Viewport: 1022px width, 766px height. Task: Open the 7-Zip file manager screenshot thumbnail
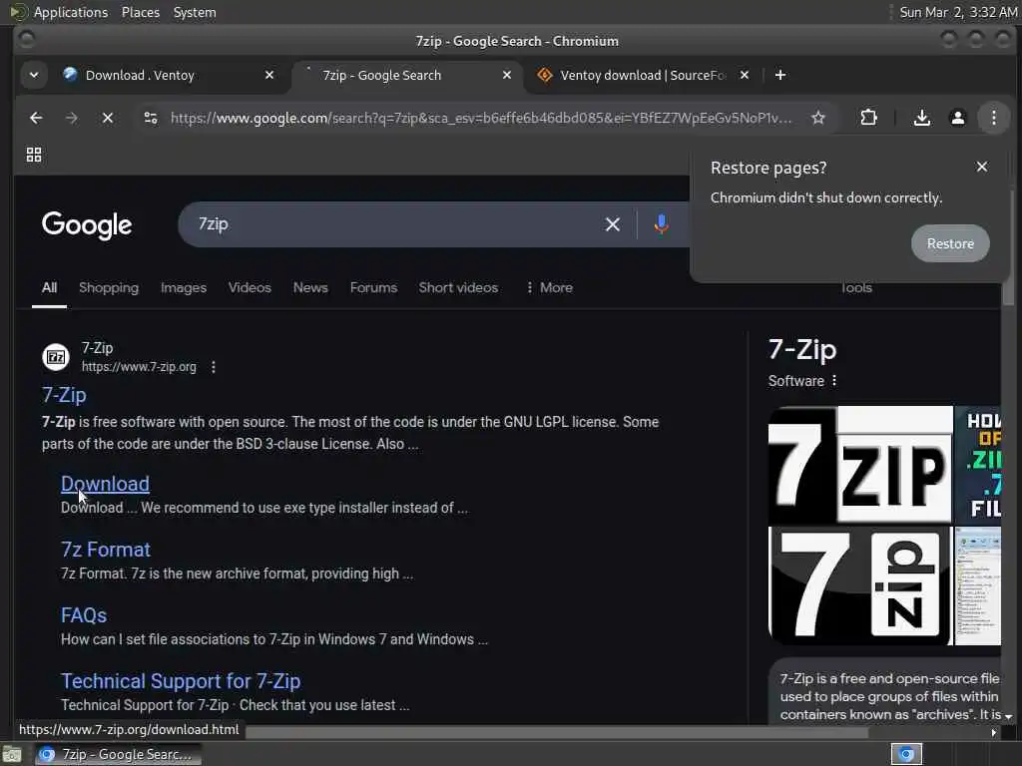pyautogui.click(x=978, y=585)
